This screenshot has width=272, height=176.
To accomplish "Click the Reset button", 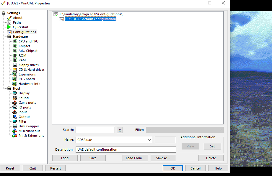I will point(10,168).
